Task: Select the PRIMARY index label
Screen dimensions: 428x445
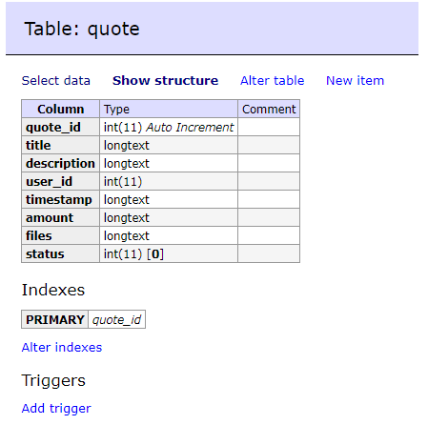Action: tap(54, 319)
